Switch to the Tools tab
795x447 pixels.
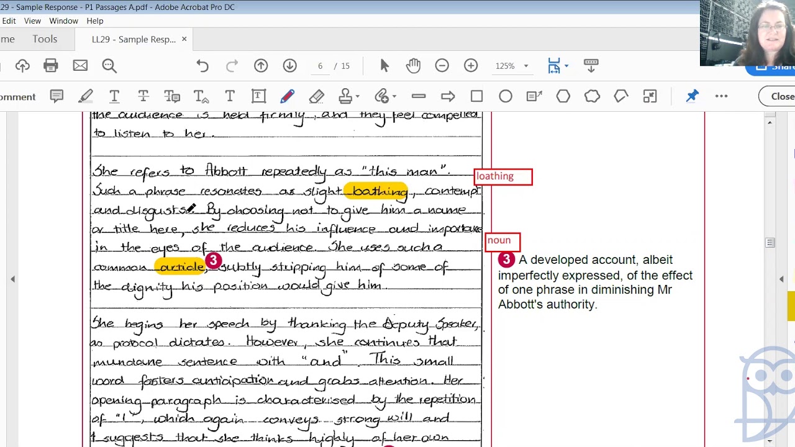[x=45, y=38]
